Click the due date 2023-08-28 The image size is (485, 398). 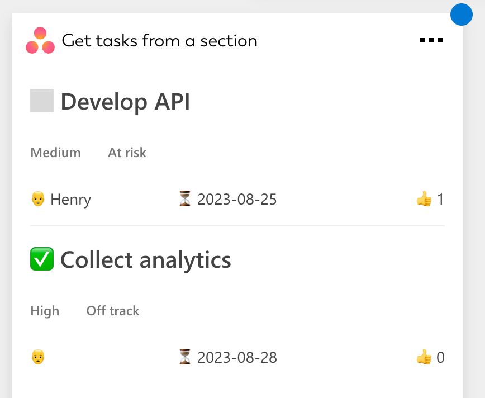pyautogui.click(x=237, y=358)
